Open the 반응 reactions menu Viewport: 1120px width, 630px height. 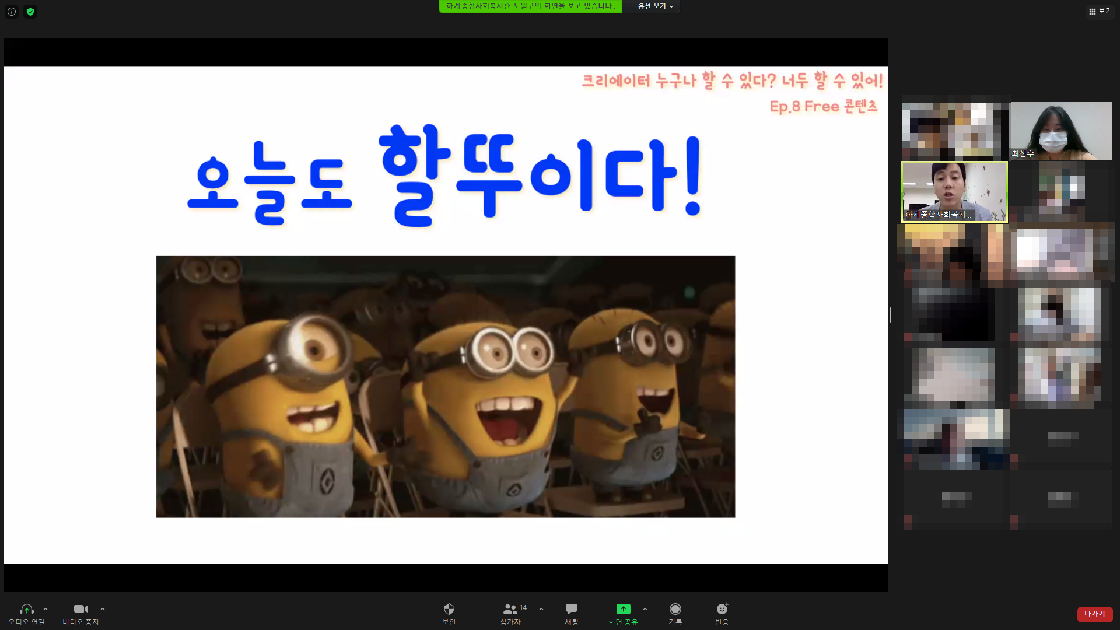tap(722, 614)
